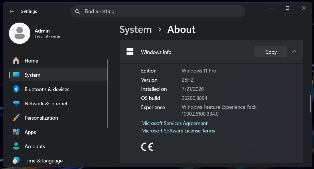The image size is (314, 169).
Task: Go back with the arrow icon
Action: (12, 11)
